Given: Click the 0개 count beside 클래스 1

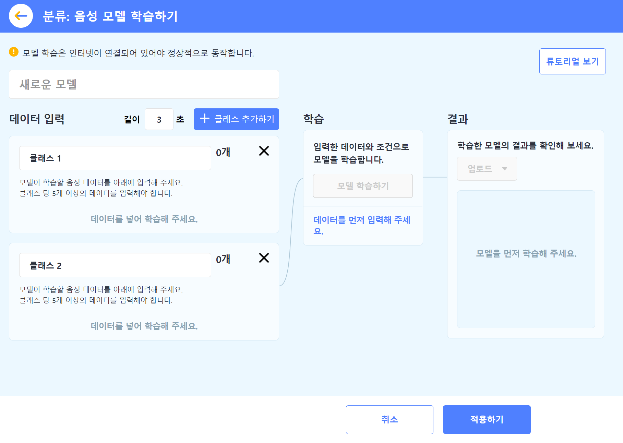Looking at the screenshot, I should click(x=223, y=152).
